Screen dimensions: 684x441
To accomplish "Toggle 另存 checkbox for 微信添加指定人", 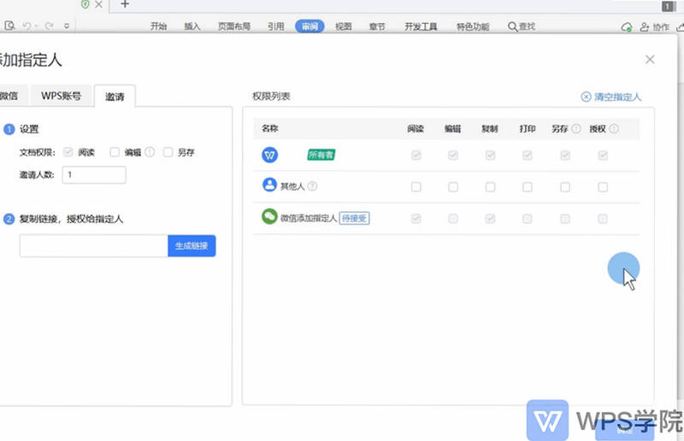I will coord(565,219).
